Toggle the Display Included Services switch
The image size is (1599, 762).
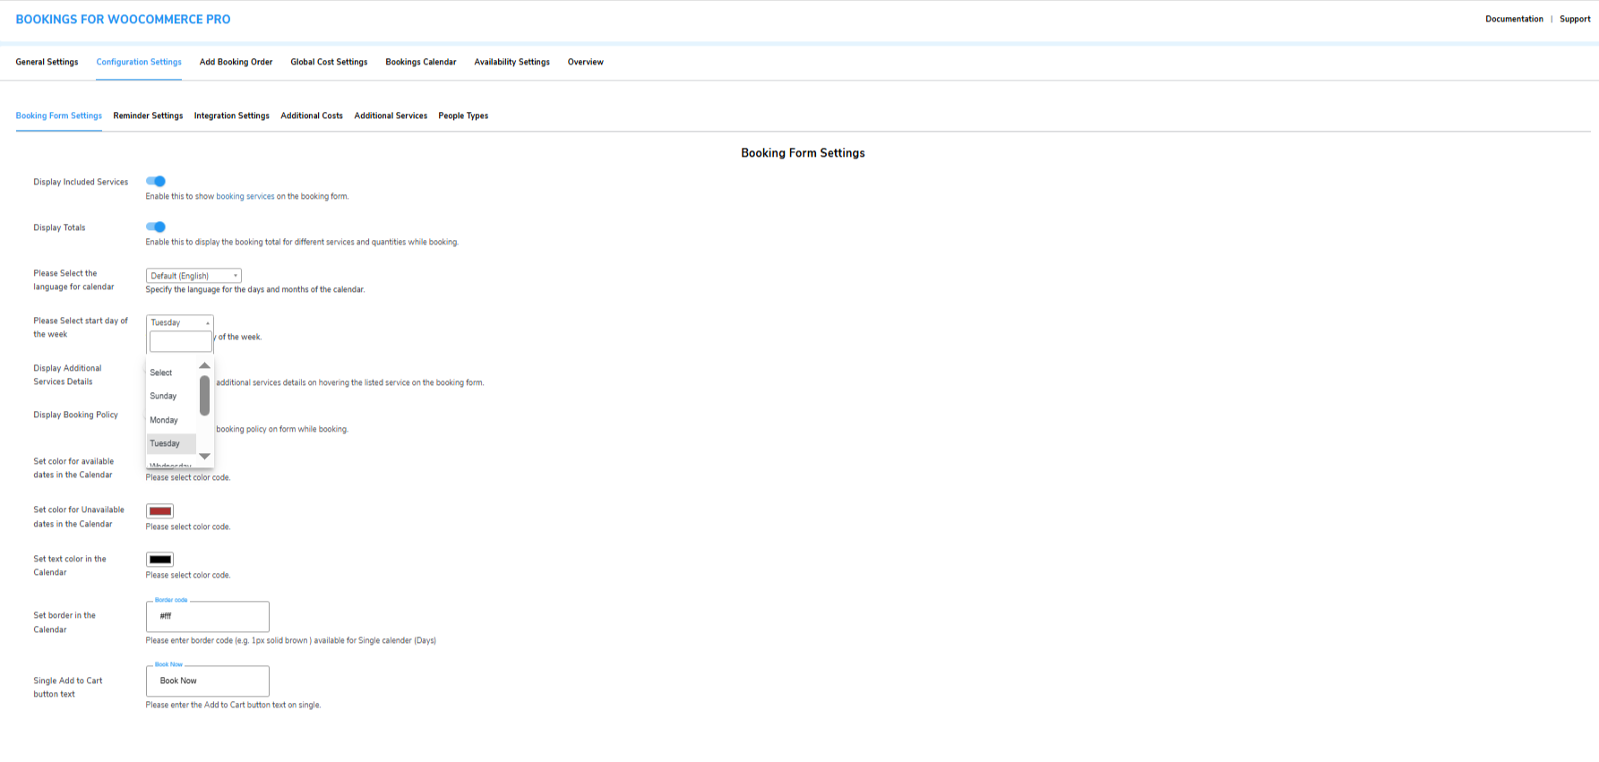coord(156,181)
